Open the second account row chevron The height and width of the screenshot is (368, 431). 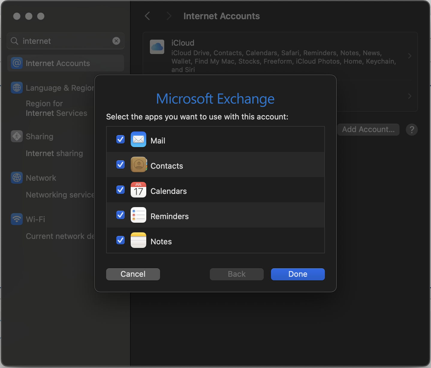pos(410,96)
